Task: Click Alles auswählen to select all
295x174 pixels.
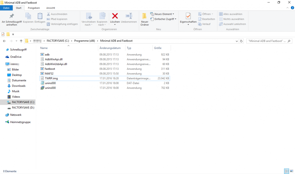Action: (231, 14)
